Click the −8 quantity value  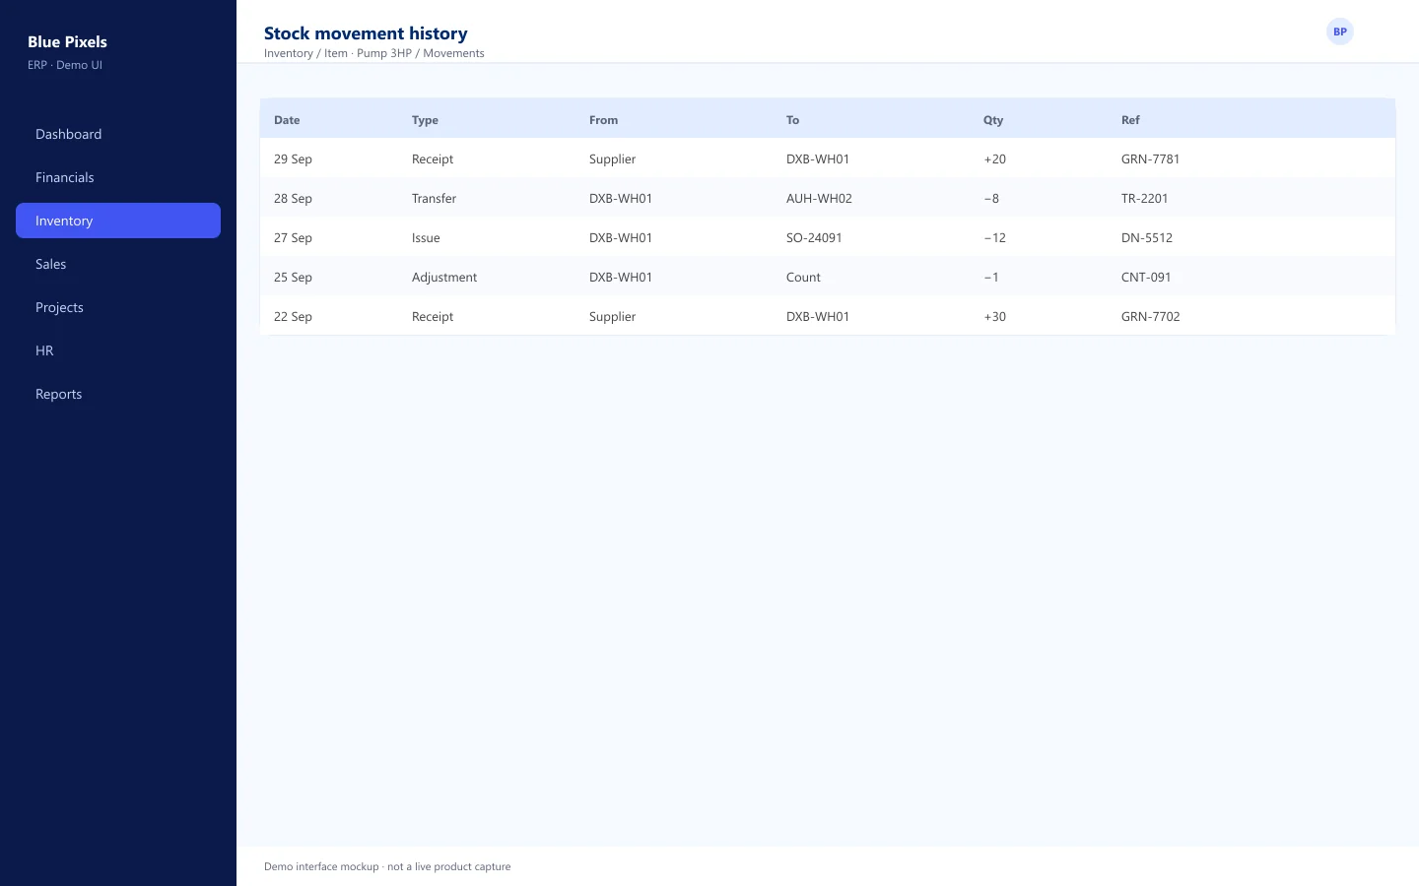(x=991, y=198)
